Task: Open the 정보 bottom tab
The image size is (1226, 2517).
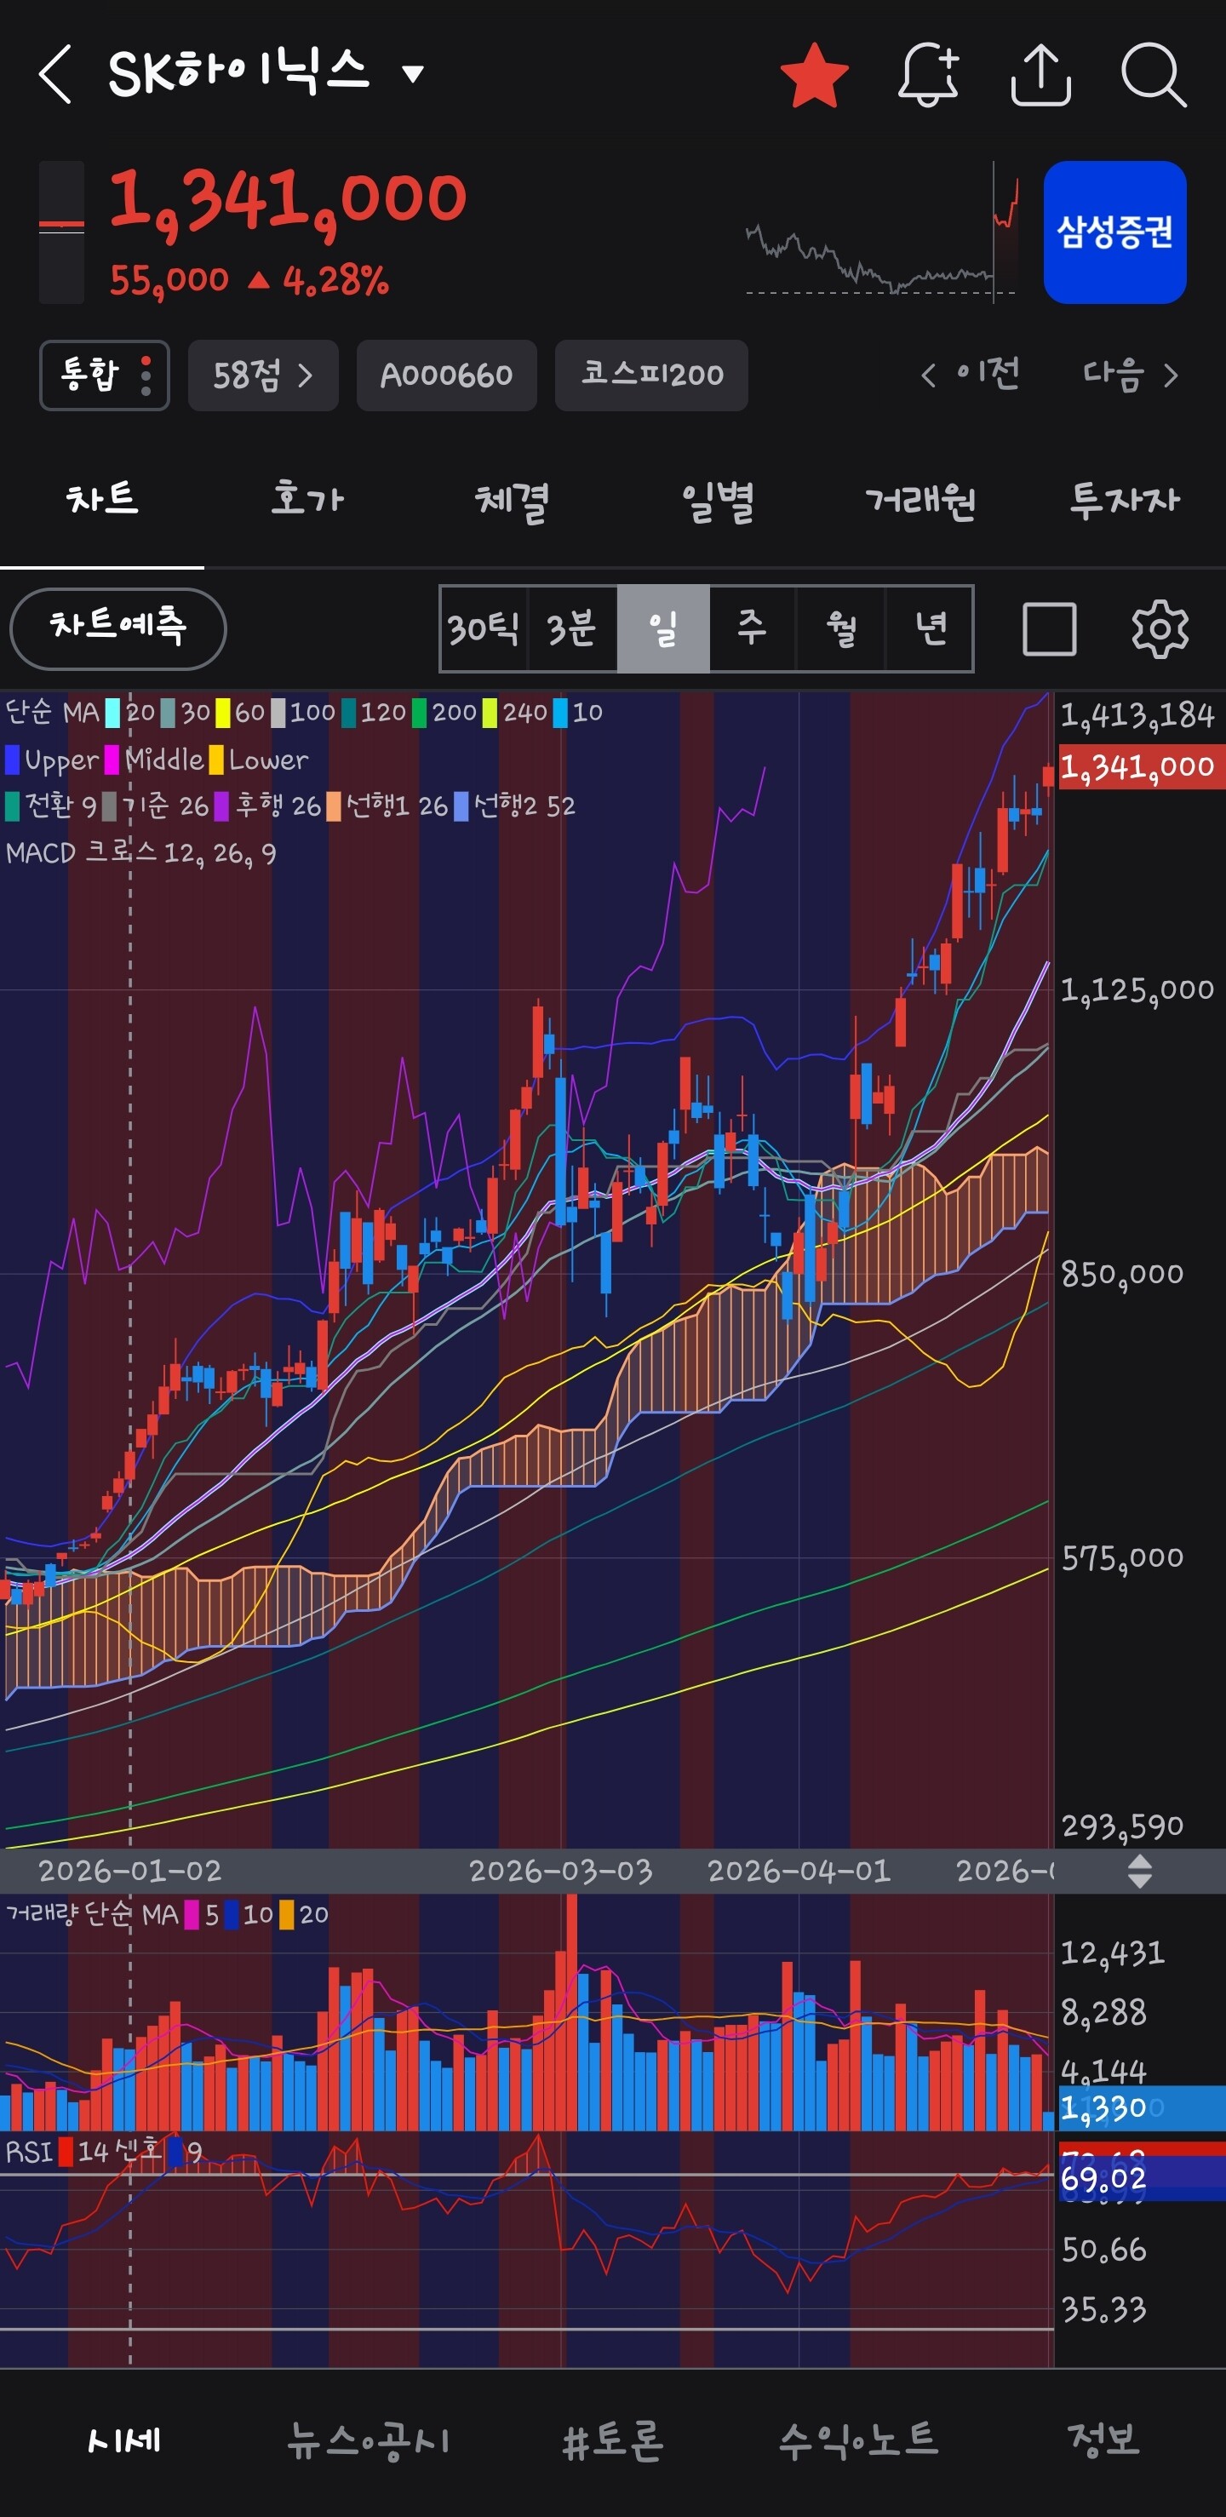Action: [x=1103, y=2440]
